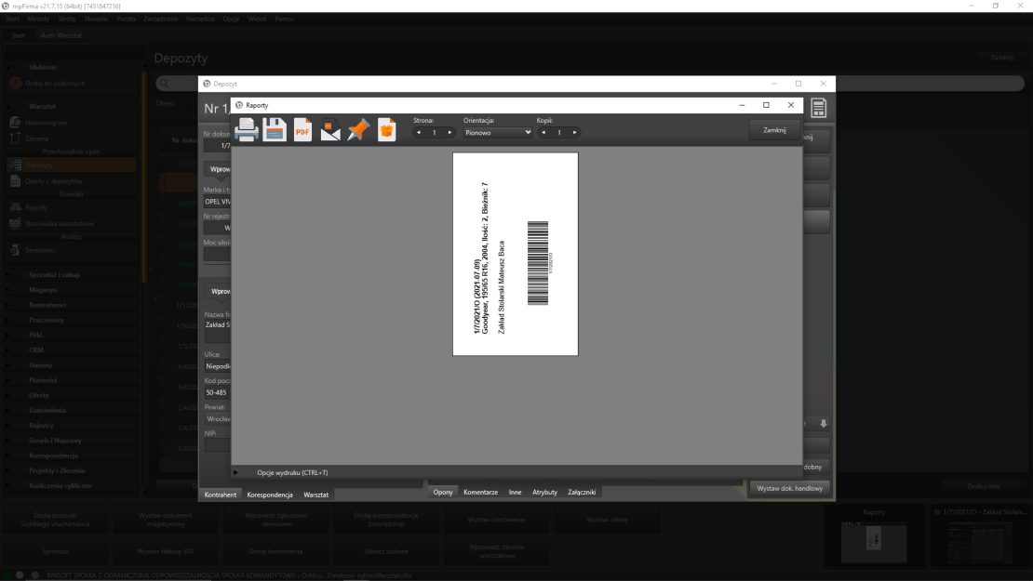
Task: Go to next page in Strona stepper
Action: [x=450, y=132]
